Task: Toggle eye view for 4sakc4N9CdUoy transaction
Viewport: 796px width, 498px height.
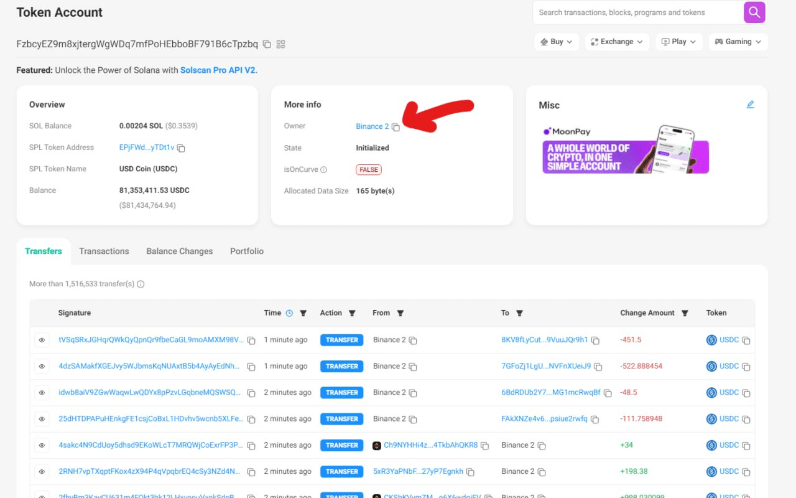Action: 42,446
